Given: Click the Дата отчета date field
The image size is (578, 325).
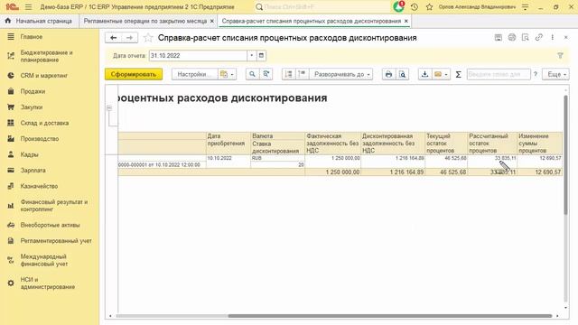Looking at the screenshot, I should click(198, 56).
